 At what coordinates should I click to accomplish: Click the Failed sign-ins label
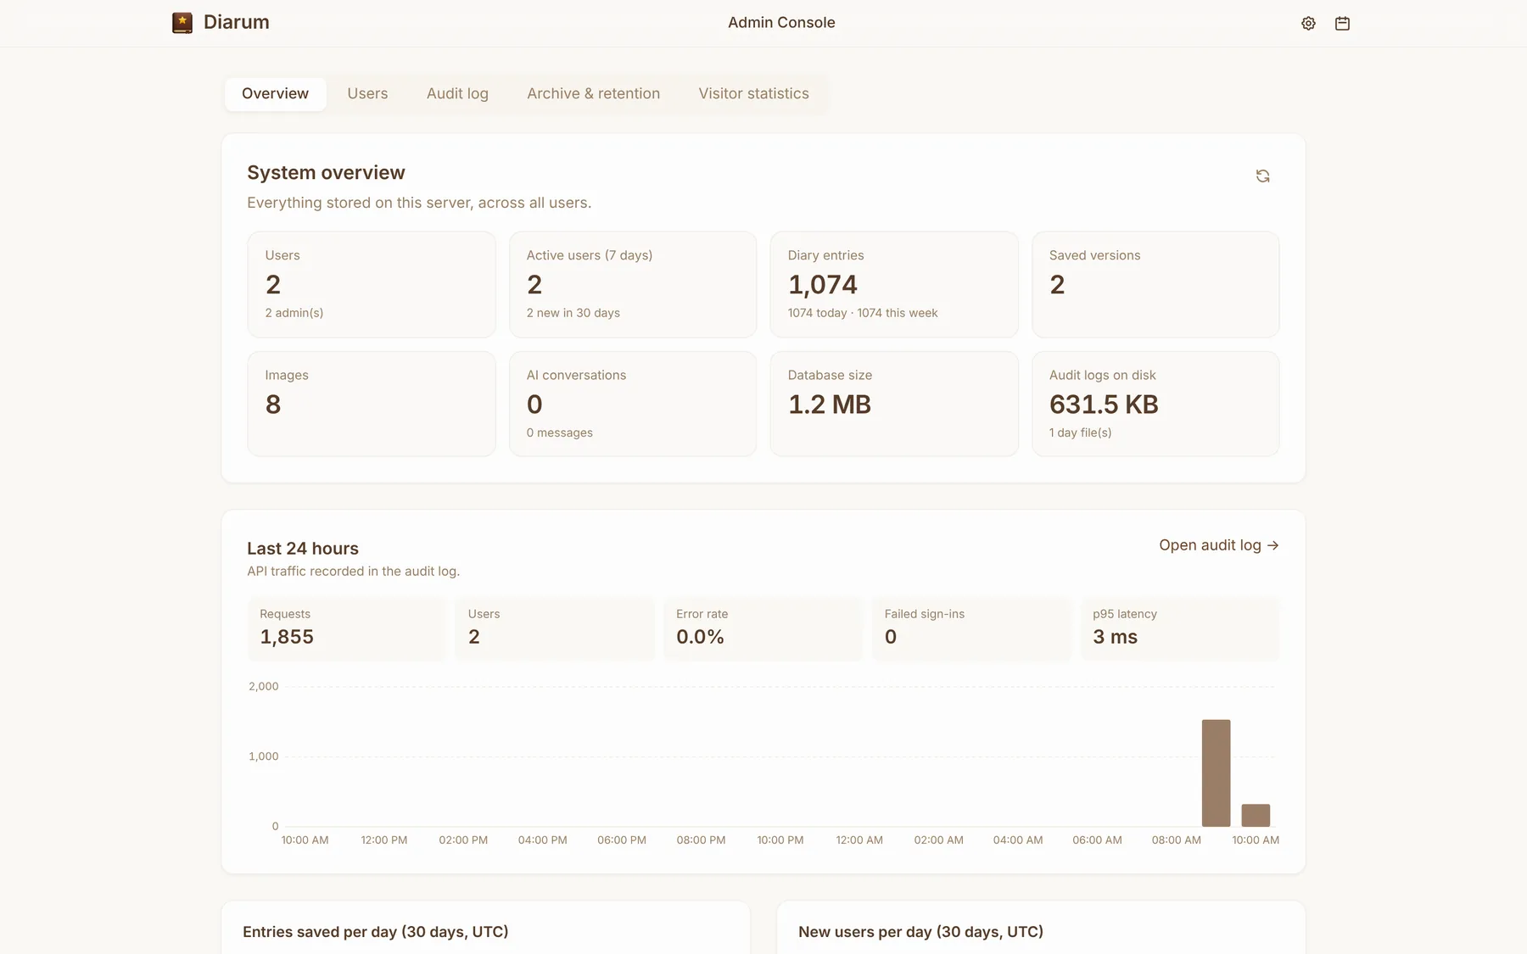[x=924, y=614]
